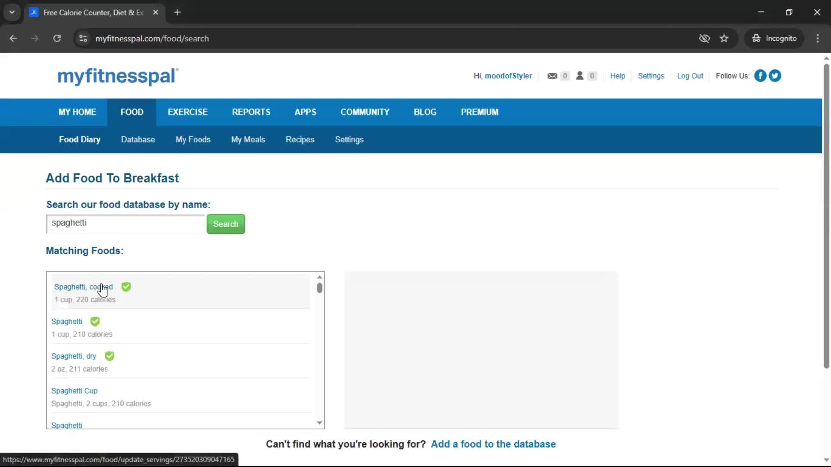Open a new browser tab

point(177,13)
